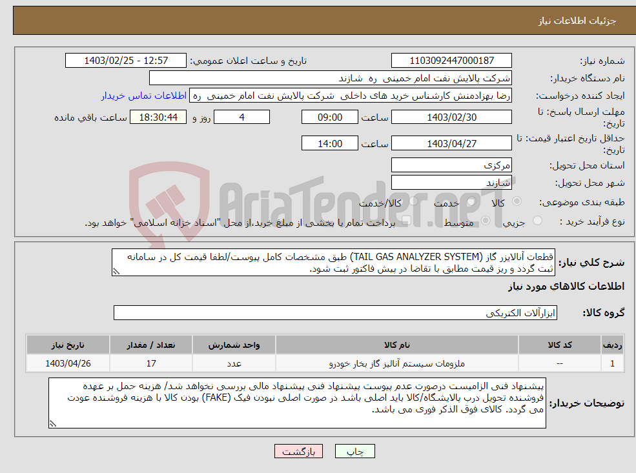Screen dimensions: 636x473
Task: Click the تاریخ نیاز column header
Action: 68,345
